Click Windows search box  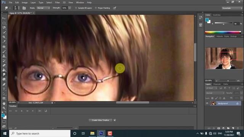tap(40, 134)
